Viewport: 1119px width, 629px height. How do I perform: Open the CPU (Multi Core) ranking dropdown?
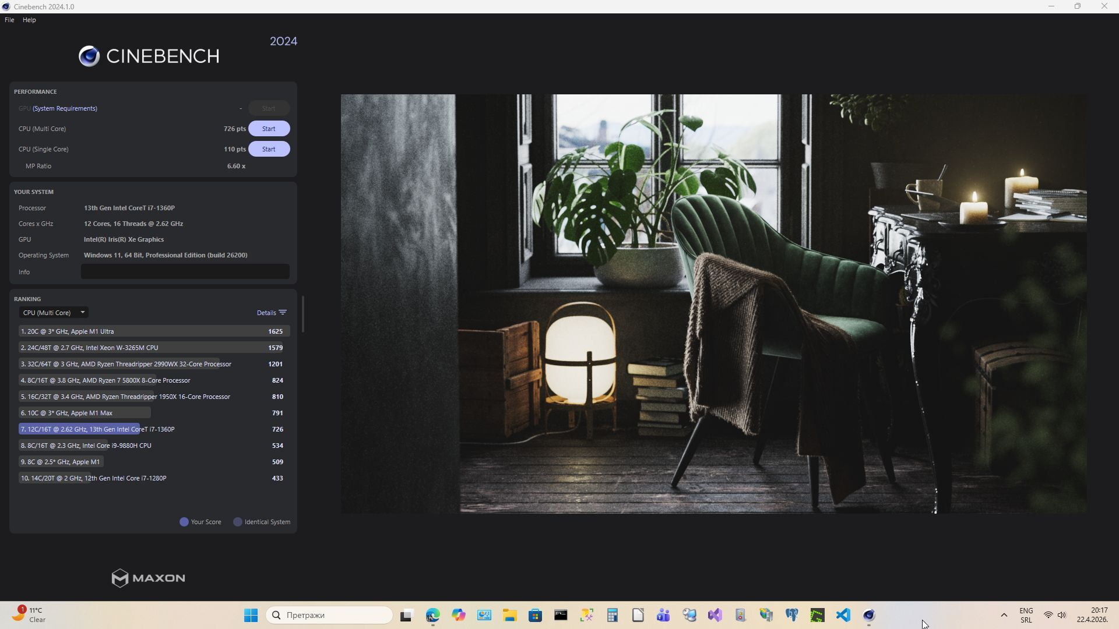54,313
